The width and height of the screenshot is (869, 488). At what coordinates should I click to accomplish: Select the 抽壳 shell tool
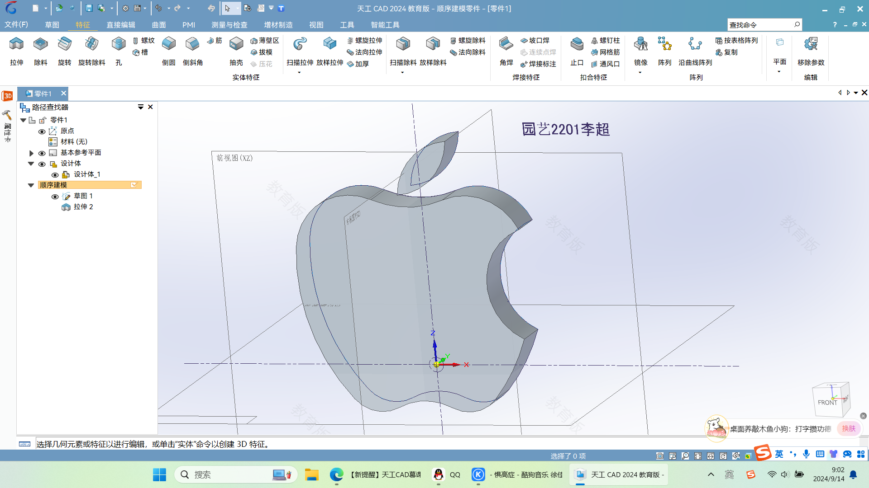coord(236,51)
